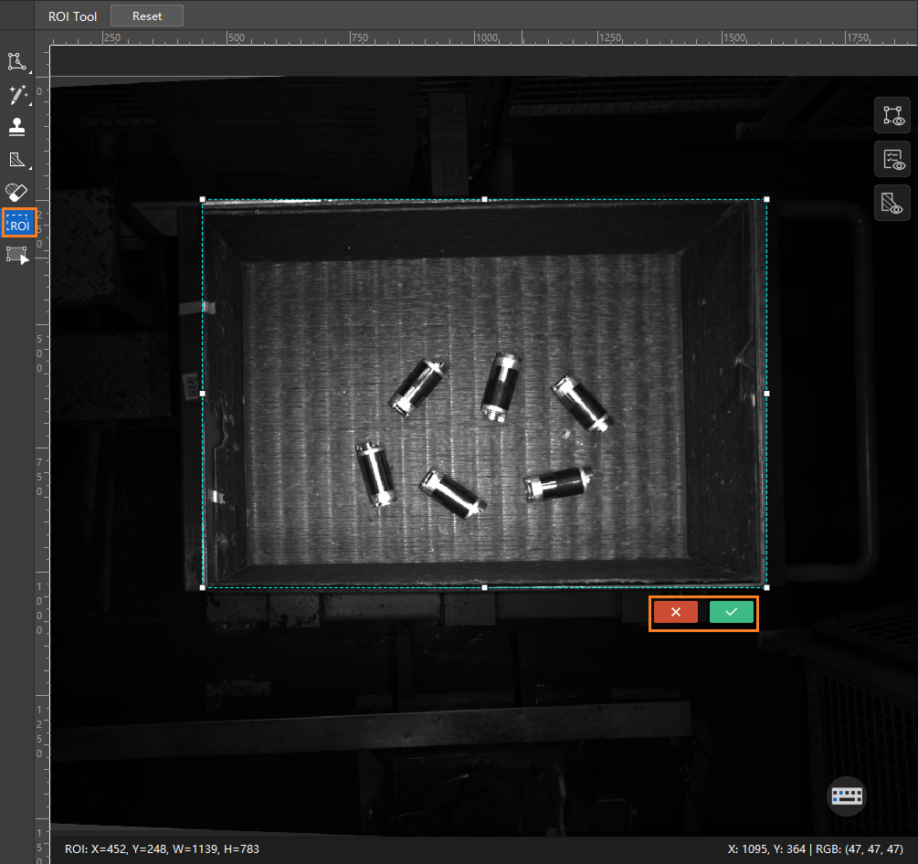Expand mask tool sub-options triangle
Viewport: 918px width, 864px height.
click(30, 169)
